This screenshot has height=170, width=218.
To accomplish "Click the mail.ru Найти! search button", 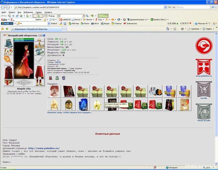I will tap(54, 24).
